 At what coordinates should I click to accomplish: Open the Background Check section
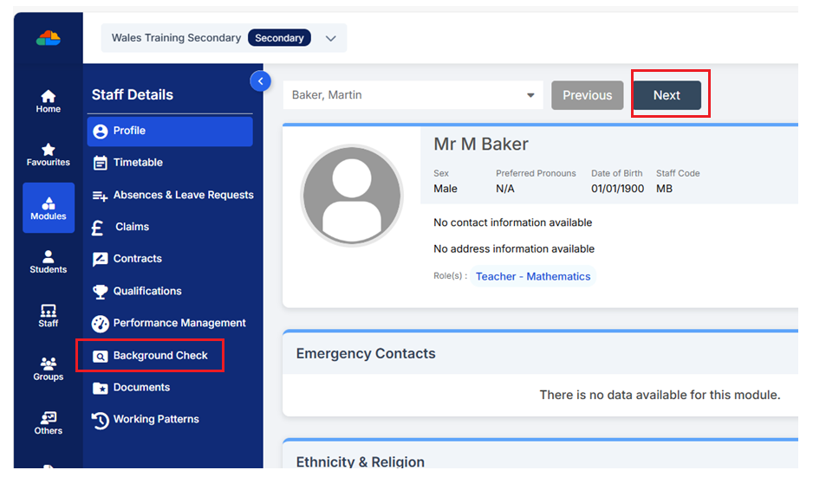pyautogui.click(x=160, y=356)
